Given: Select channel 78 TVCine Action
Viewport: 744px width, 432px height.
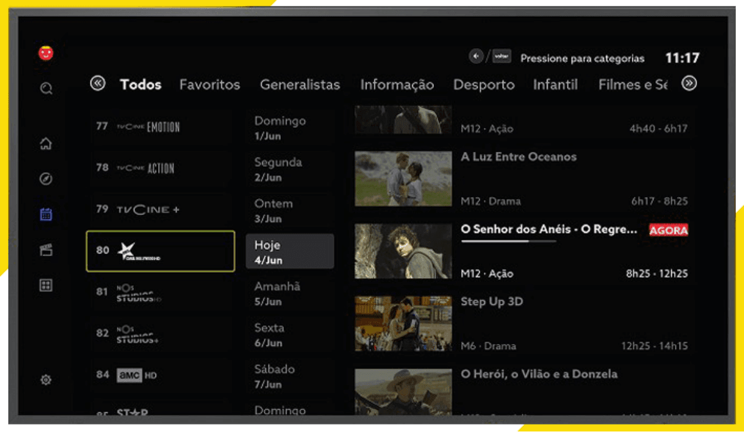Looking at the screenshot, I should pos(161,168).
